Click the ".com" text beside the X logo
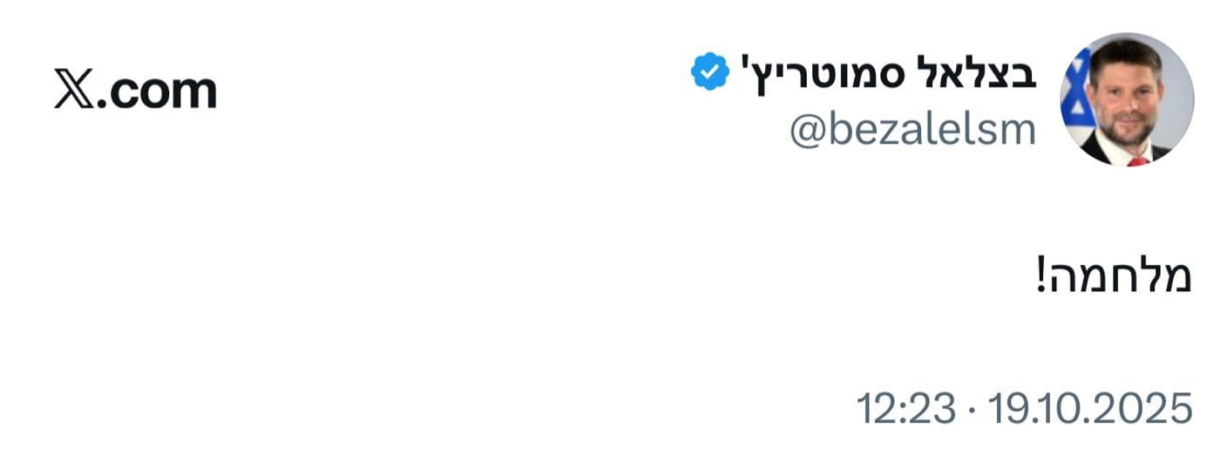This screenshot has height=455, width=1220. point(155,91)
